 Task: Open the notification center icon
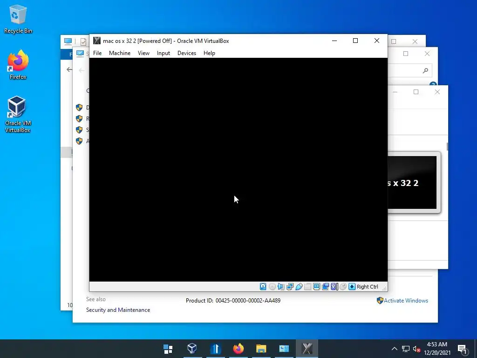(462, 349)
